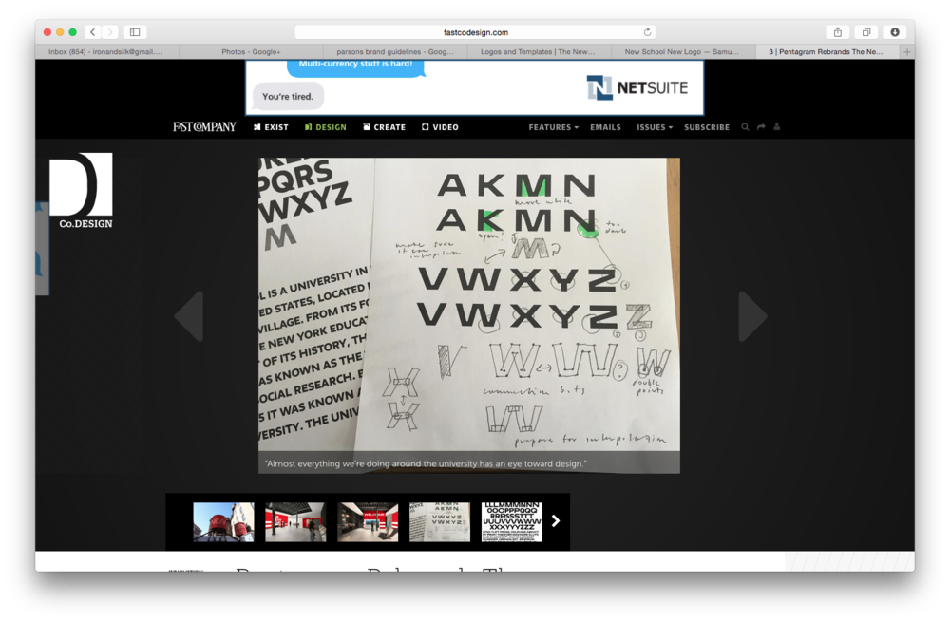The image size is (950, 622).
Task: Expand the FEATURES dropdown menu
Action: (x=553, y=127)
